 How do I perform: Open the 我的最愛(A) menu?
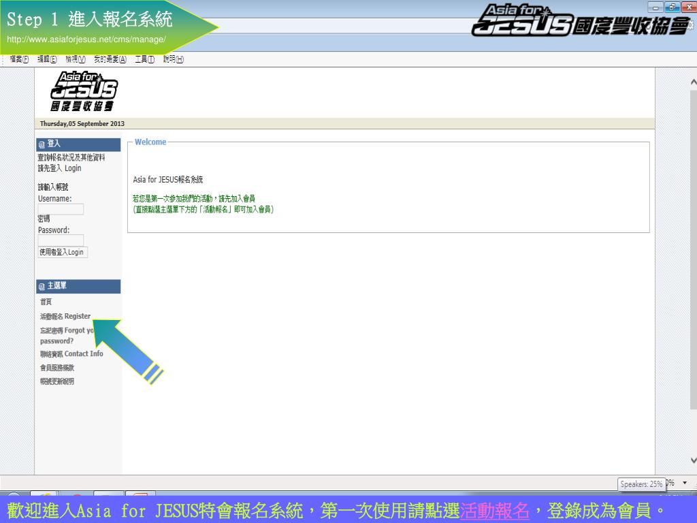(110, 59)
